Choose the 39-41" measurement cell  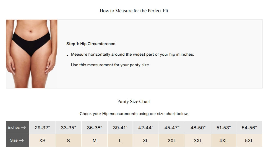[x=120, y=128]
